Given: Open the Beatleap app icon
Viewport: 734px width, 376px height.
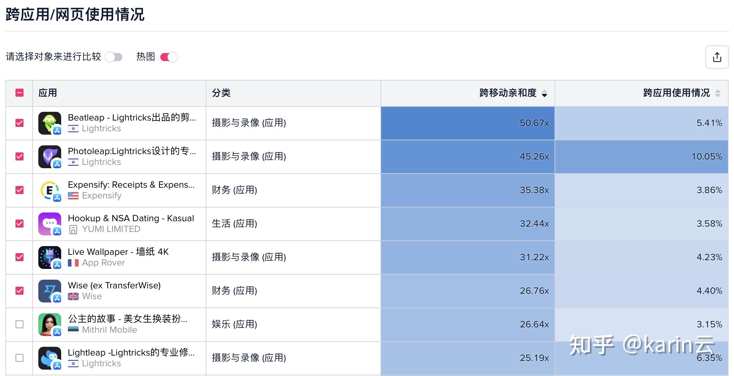Looking at the screenshot, I should [50, 123].
